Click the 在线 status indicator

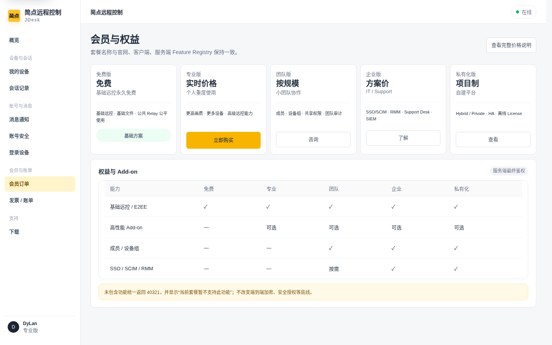coord(524,12)
